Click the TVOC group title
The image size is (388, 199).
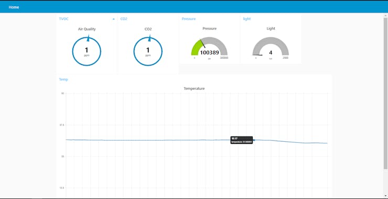63,19
